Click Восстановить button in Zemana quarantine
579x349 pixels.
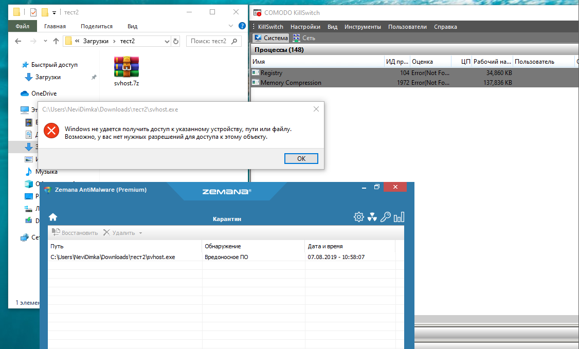tap(75, 233)
